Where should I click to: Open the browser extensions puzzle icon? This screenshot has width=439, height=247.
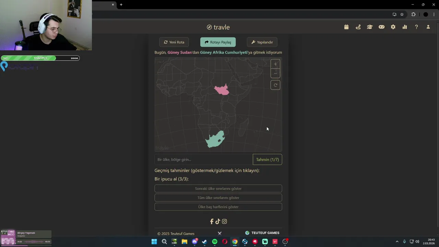click(413, 14)
